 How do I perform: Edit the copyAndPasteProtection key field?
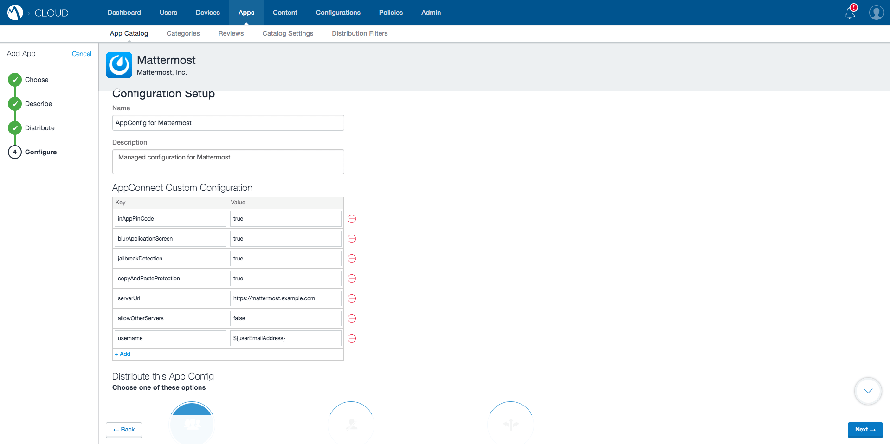170,279
